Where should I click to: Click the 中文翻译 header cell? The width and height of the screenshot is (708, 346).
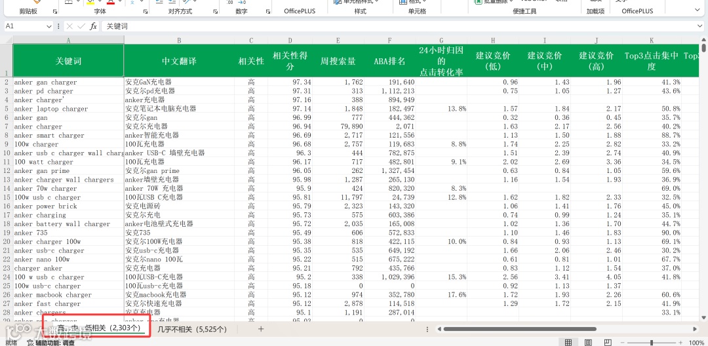point(179,61)
